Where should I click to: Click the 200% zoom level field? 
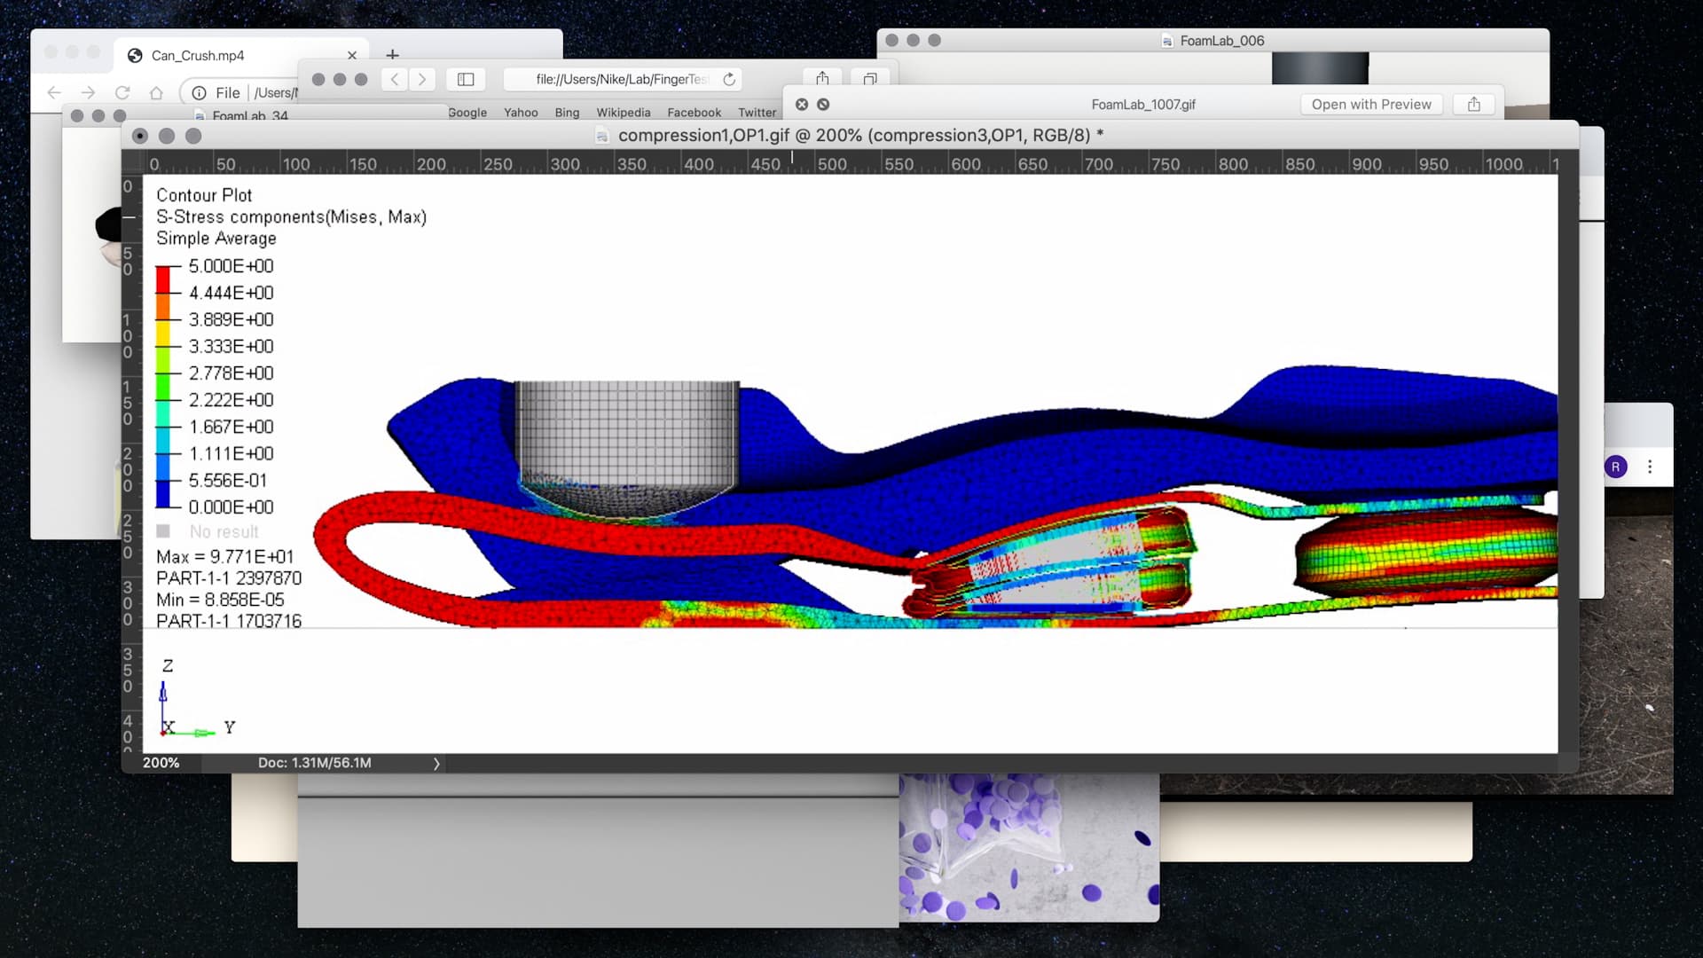click(161, 763)
